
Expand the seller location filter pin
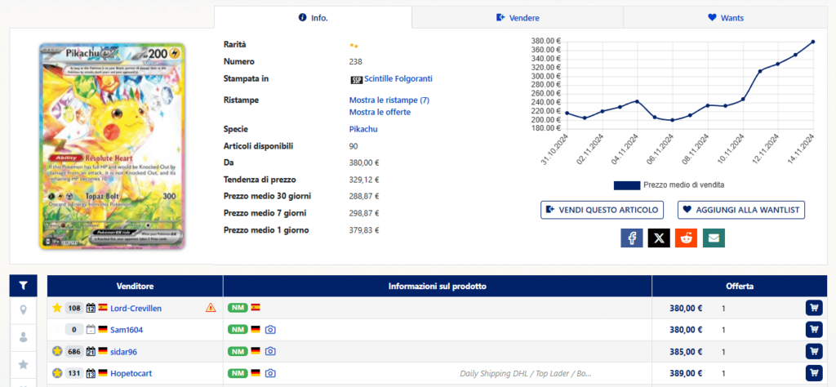pyautogui.click(x=24, y=309)
